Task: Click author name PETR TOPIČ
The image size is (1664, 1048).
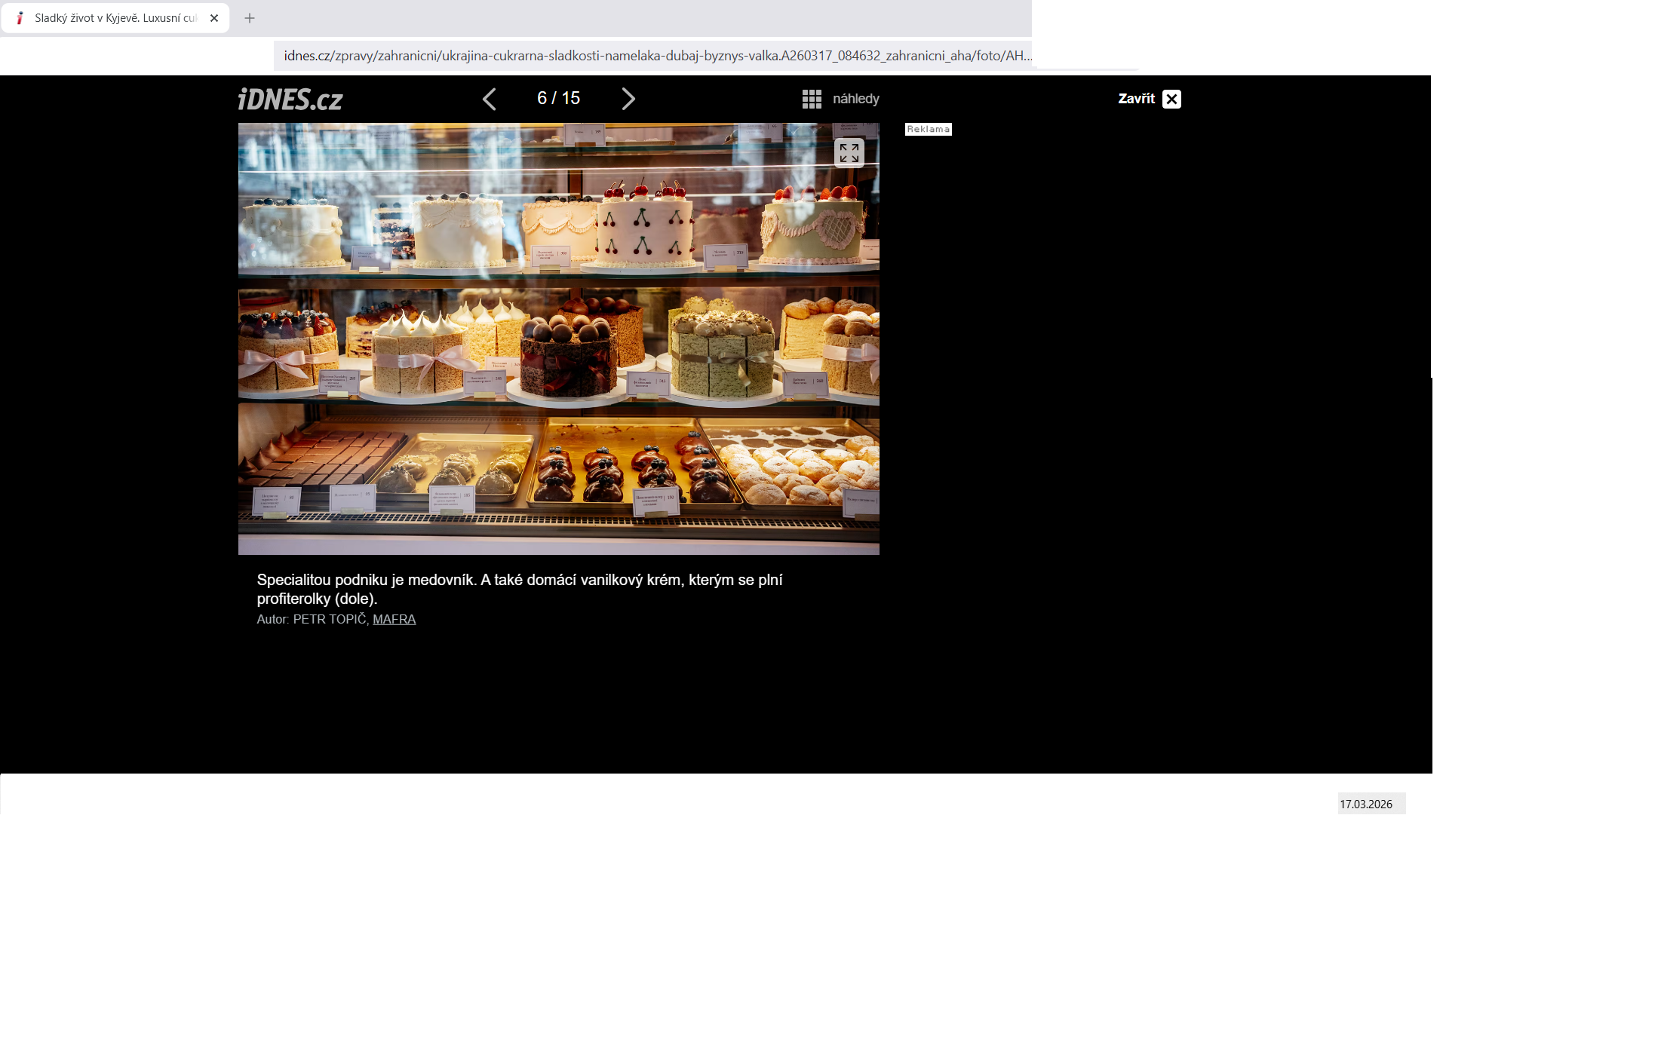Action: pos(329,619)
